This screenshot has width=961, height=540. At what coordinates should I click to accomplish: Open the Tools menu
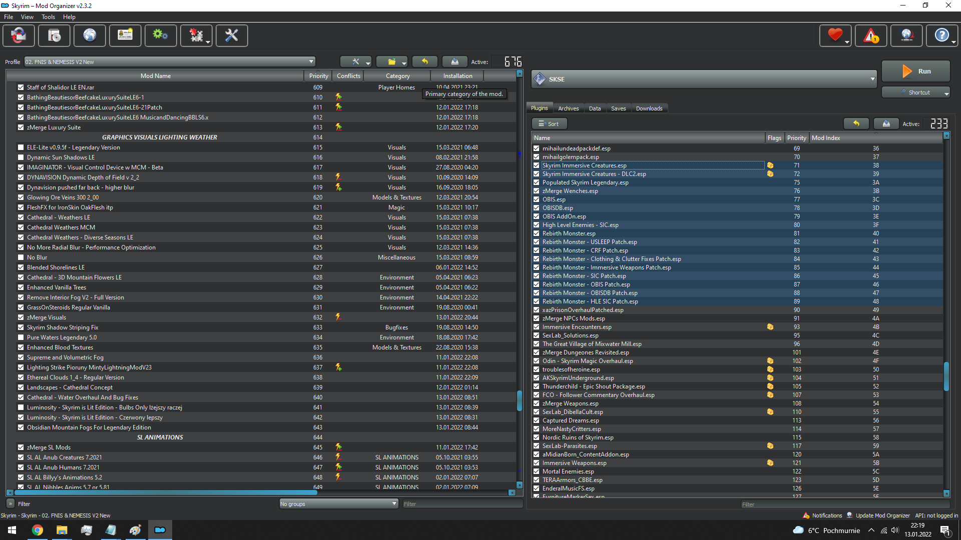point(48,17)
